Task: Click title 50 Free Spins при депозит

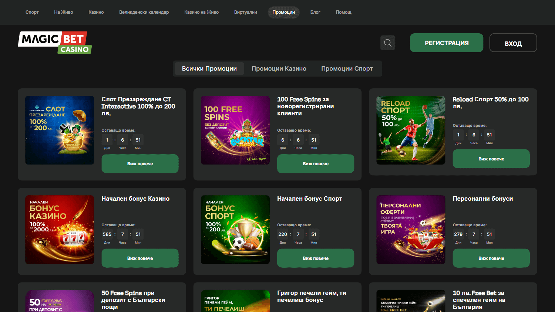Action: click(133, 300)
